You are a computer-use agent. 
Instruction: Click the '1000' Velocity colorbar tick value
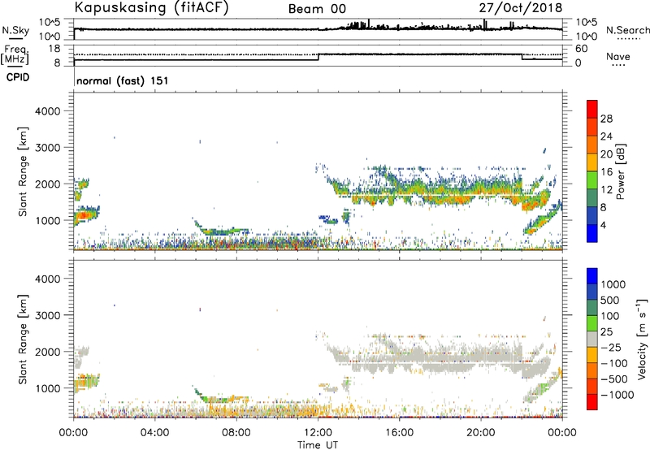click(x=613, y=284)
